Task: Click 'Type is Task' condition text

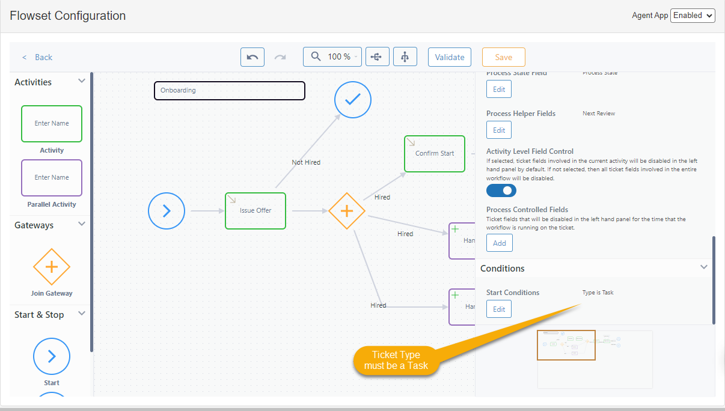Action: tap(598, 293)
